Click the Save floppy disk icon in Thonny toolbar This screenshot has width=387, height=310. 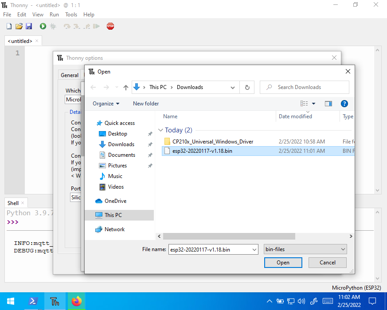point(29,26)
